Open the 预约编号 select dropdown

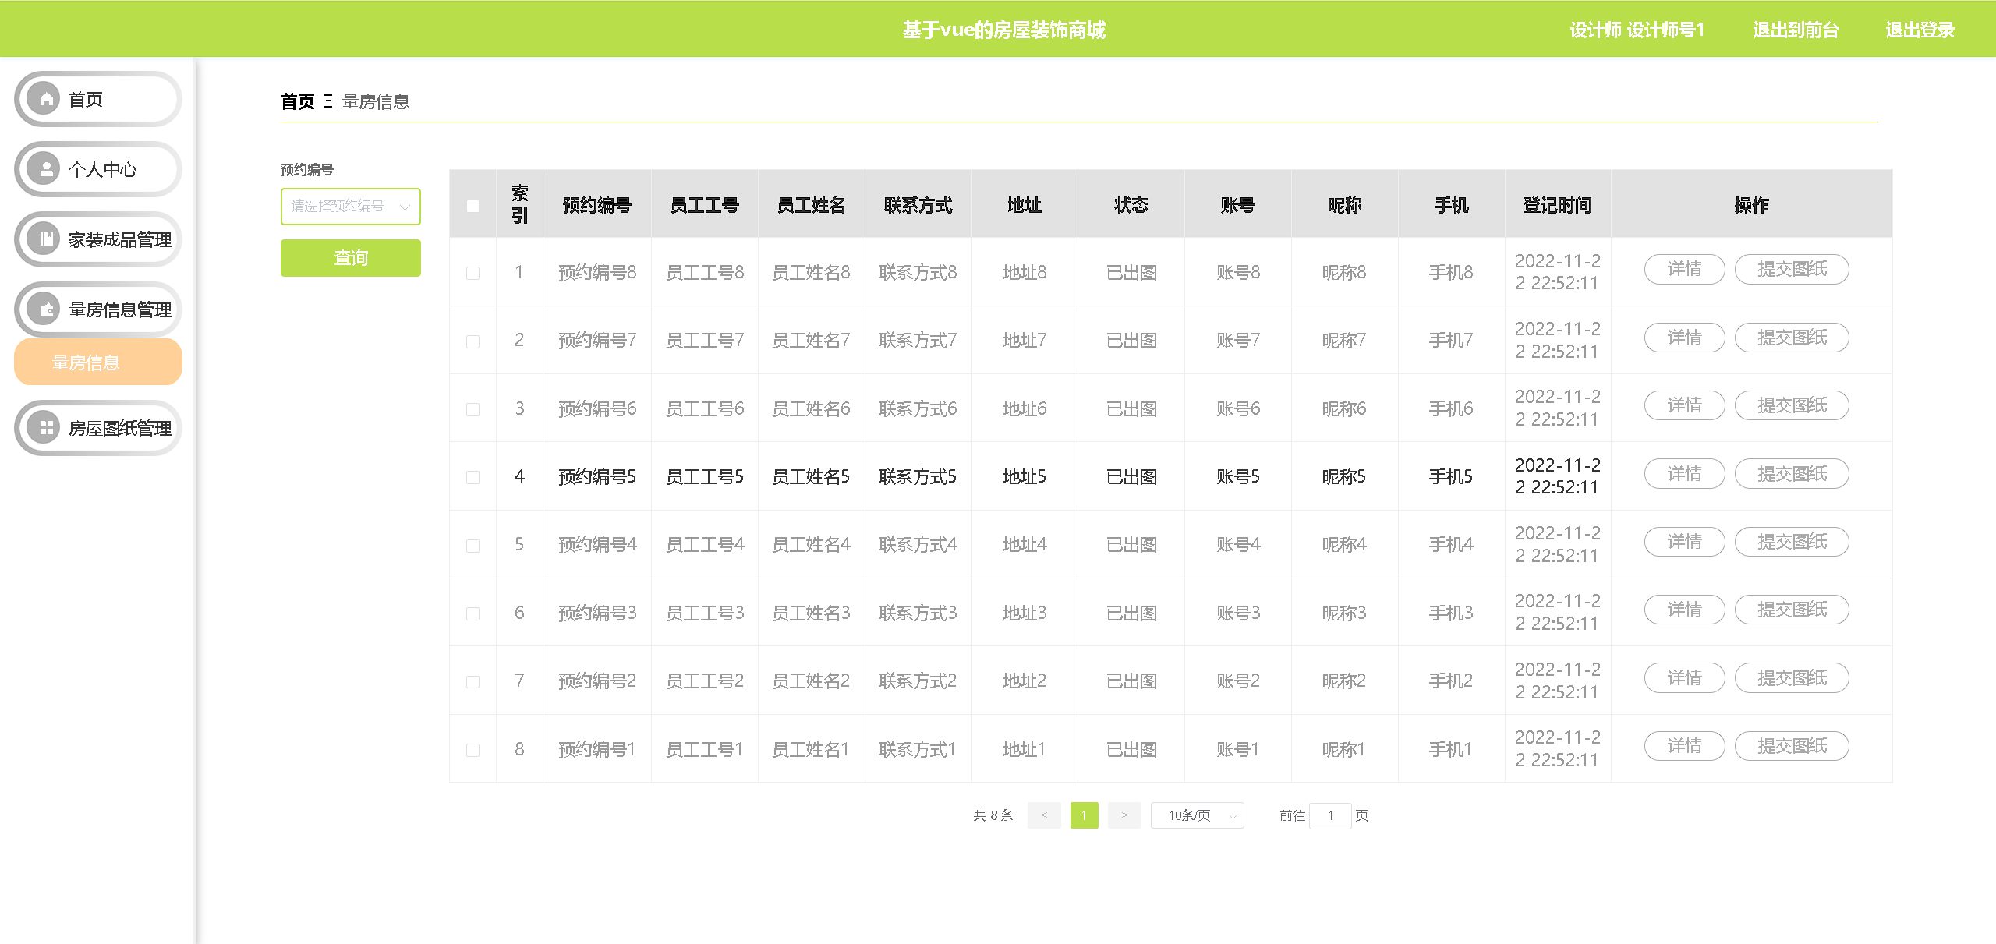(350, 207)
